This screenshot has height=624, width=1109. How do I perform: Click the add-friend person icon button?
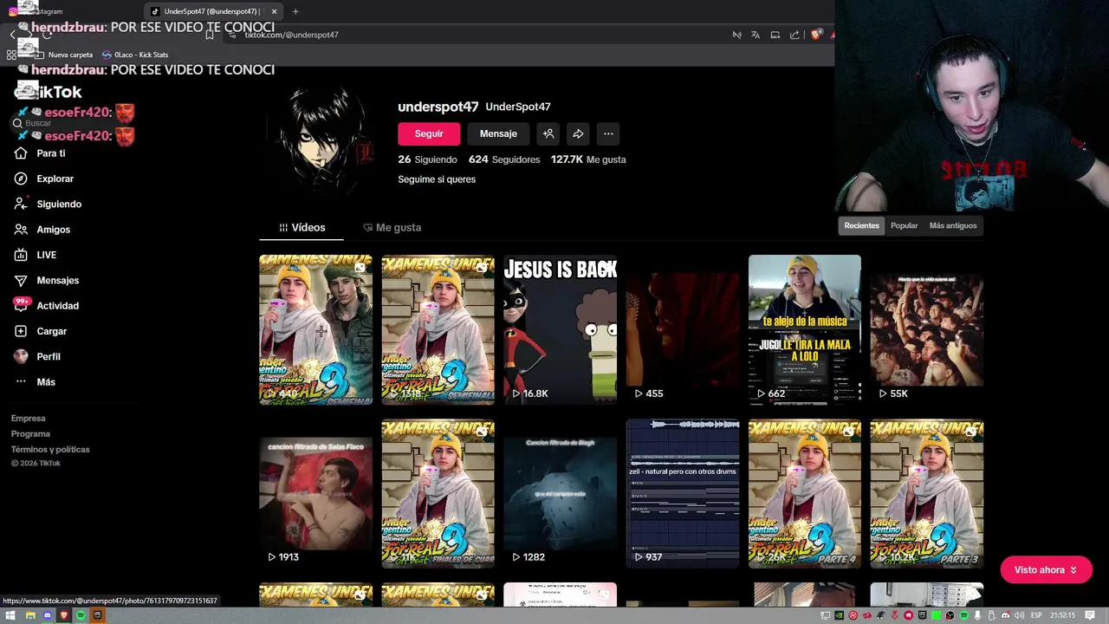548,133
